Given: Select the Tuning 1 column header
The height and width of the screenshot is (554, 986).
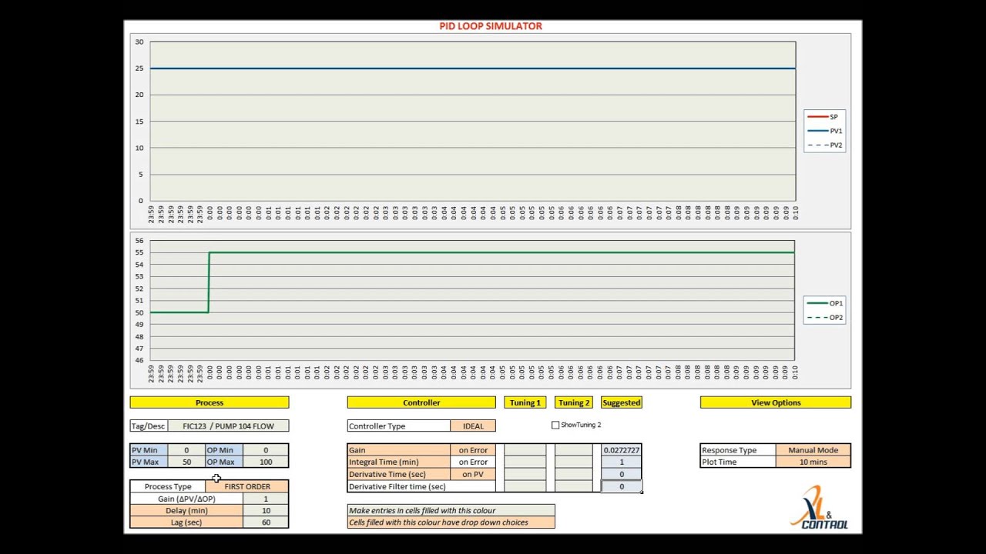Looking at the screenshot, I should [525, 402].
